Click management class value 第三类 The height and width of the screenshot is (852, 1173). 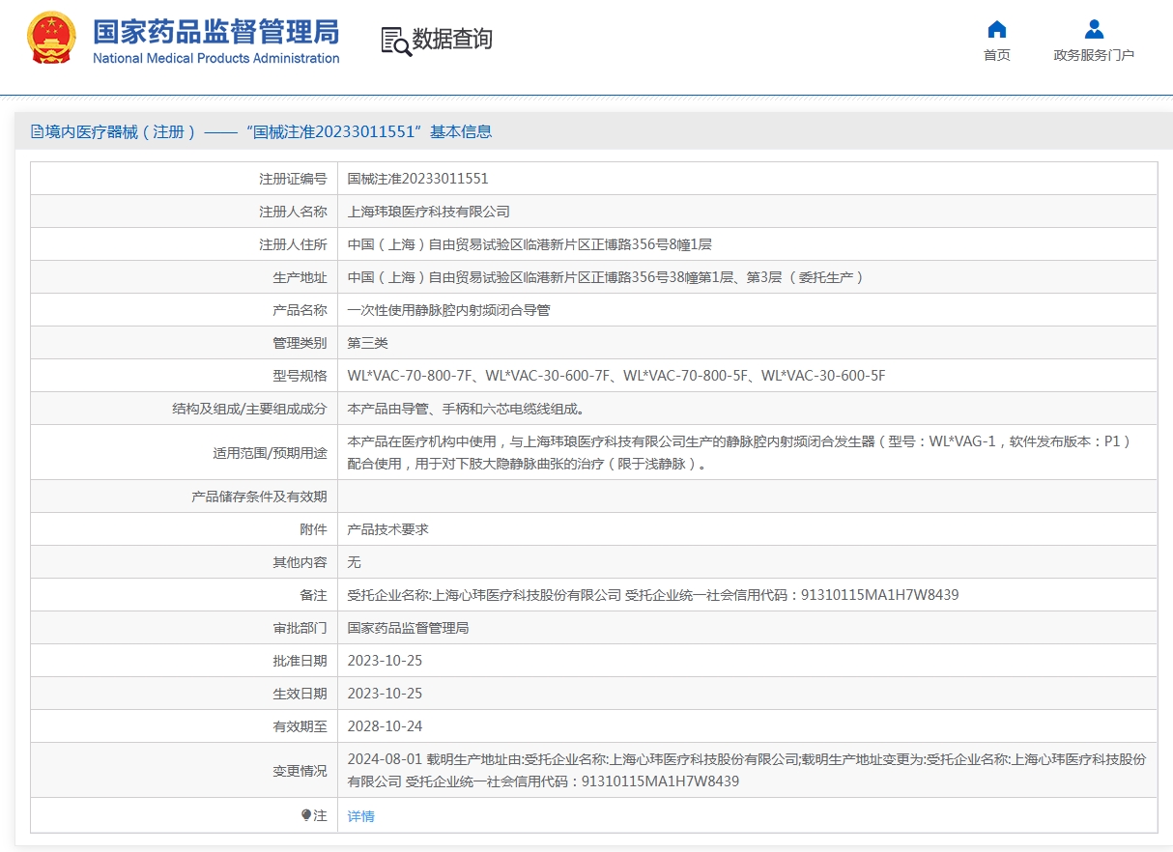tap(368, 343)
